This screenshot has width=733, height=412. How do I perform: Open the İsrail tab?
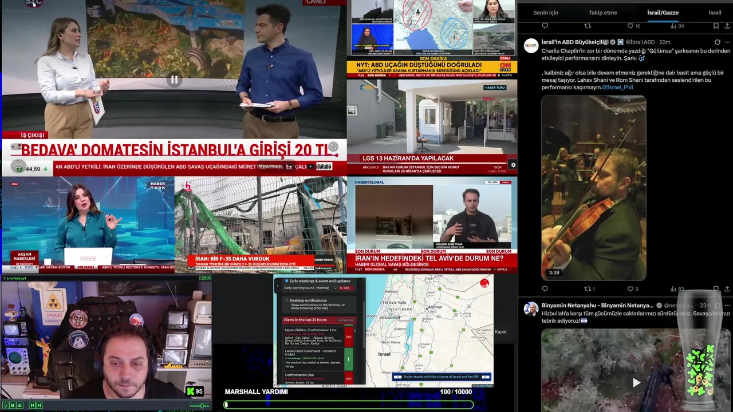pyautogui.click(x=715, y=13)
